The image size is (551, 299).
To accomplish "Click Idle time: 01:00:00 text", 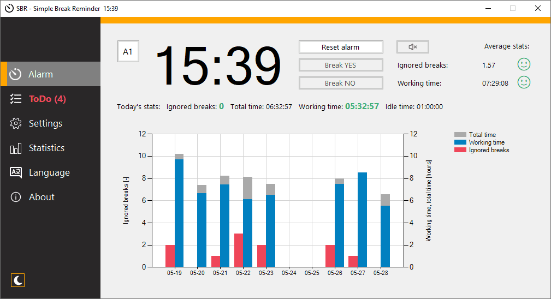I will click(x=414, y=107).
